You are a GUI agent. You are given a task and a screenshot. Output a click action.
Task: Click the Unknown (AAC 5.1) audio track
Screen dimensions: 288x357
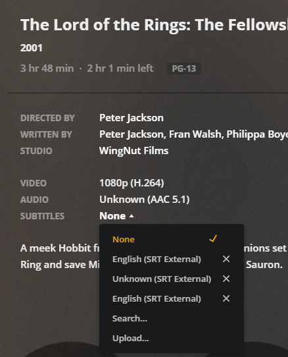(x=145, y=200)
